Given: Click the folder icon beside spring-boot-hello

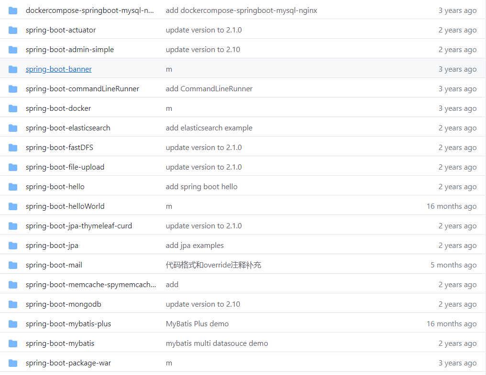Looking at the screenshot, I should click(13, 187).
